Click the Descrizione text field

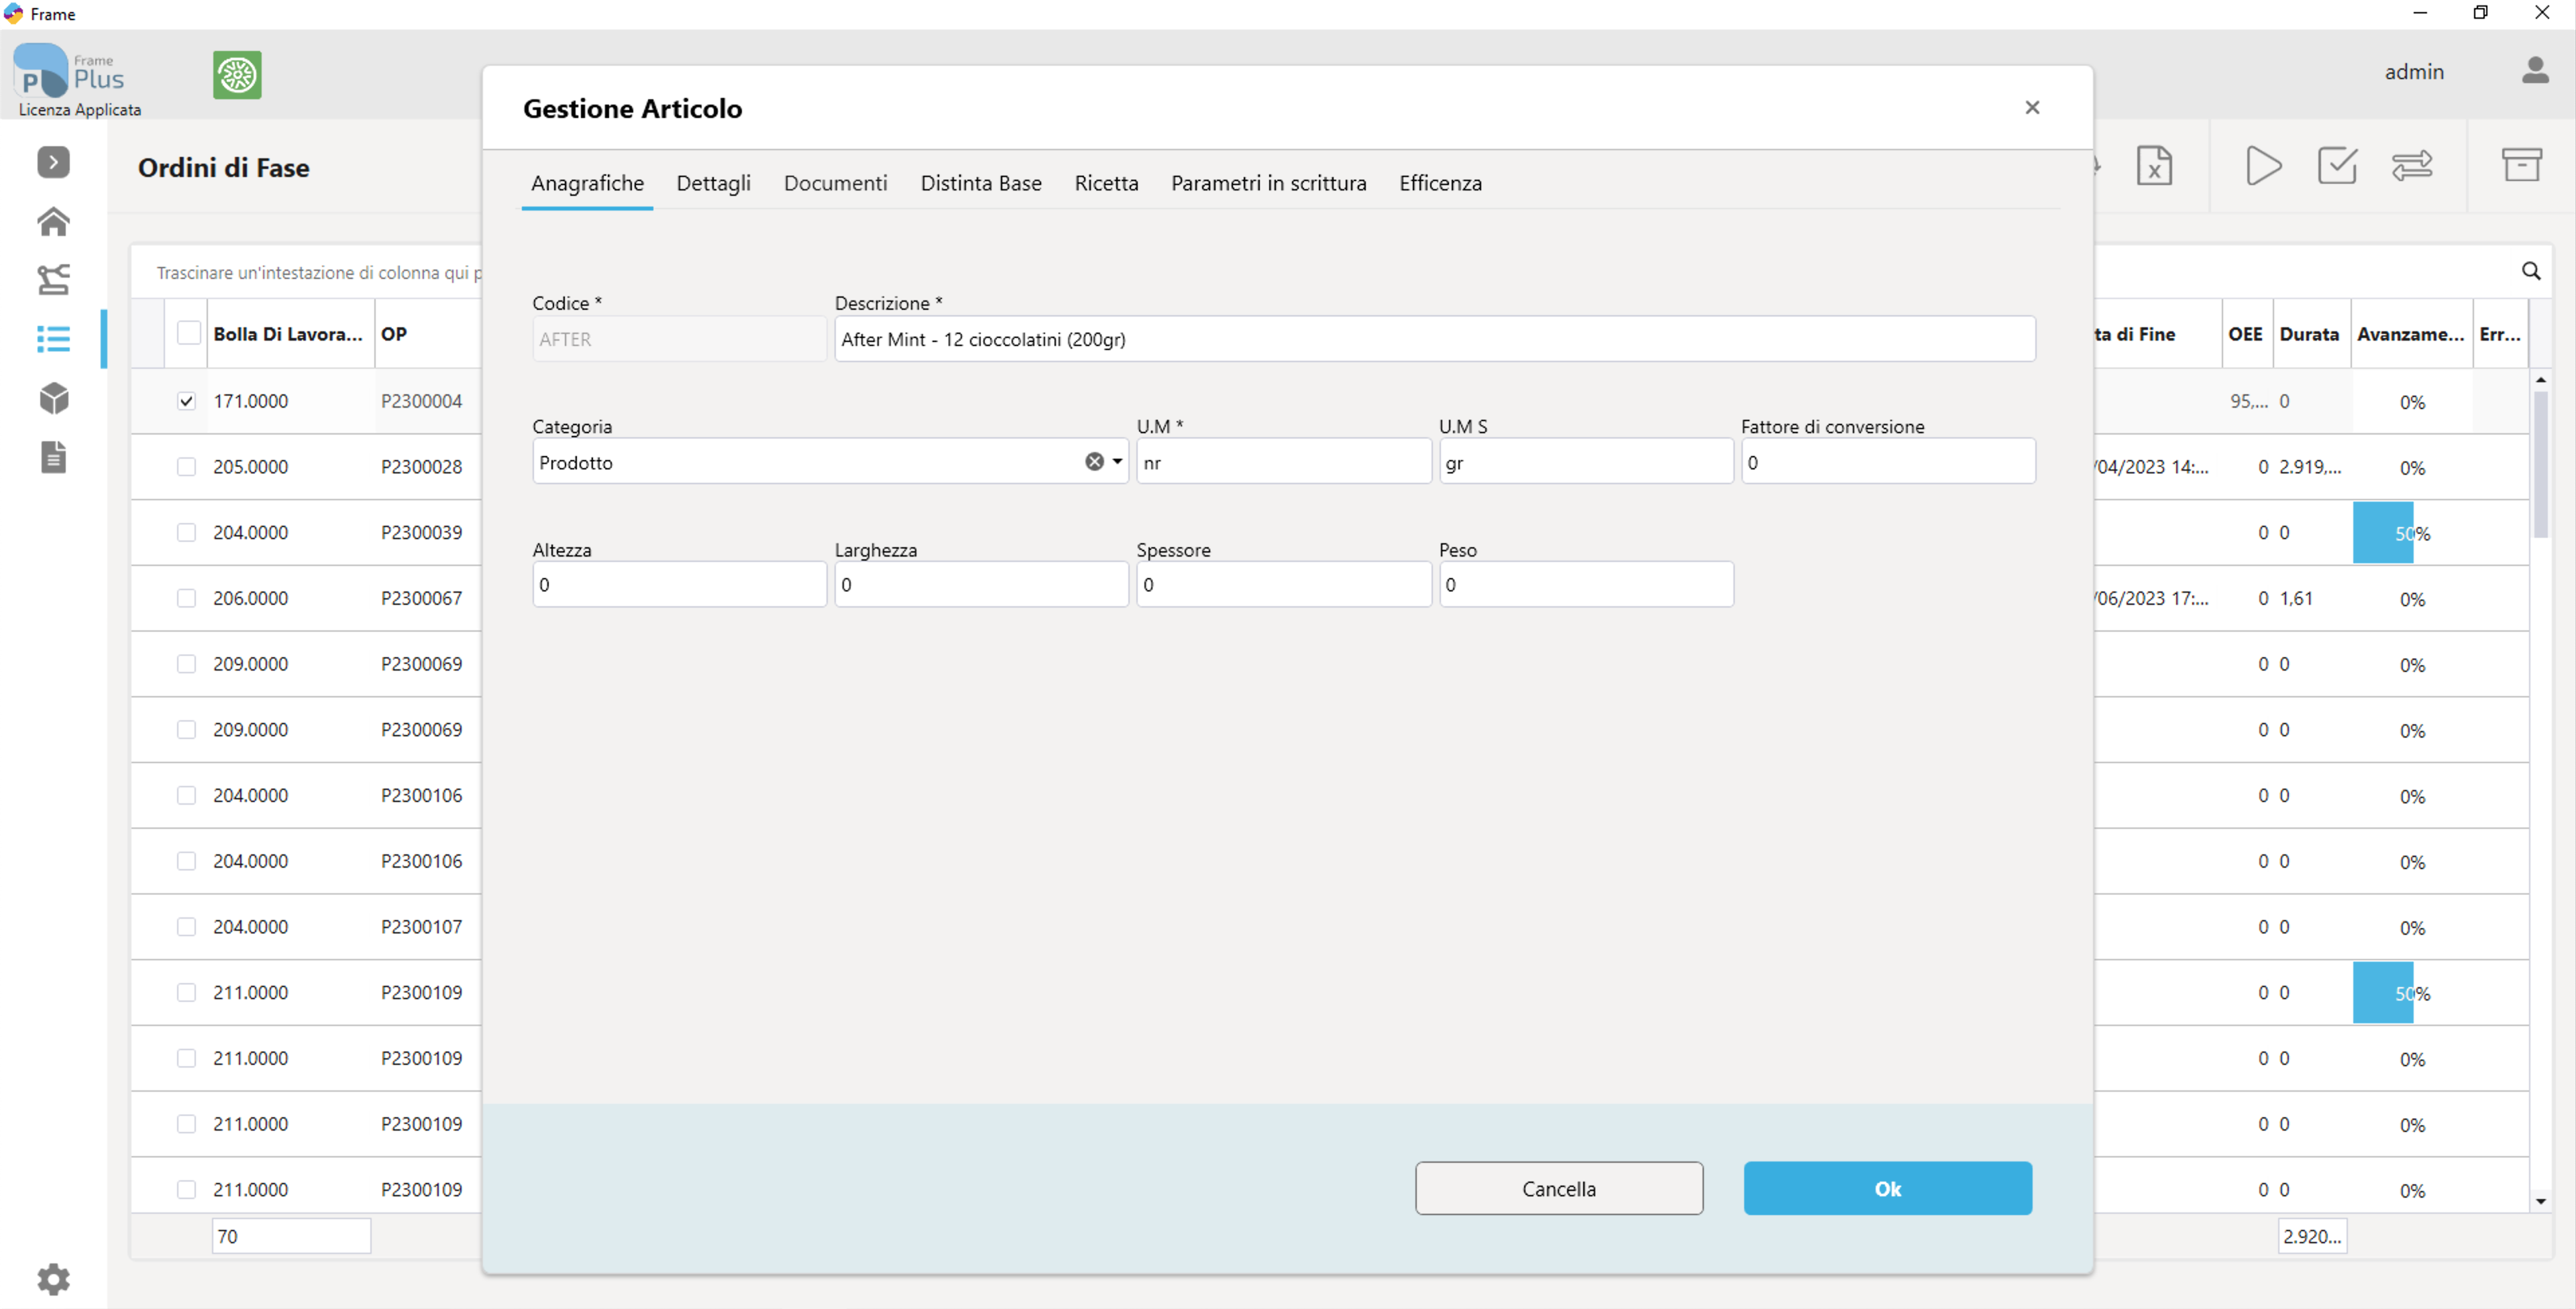click(x=1434, y=339)
